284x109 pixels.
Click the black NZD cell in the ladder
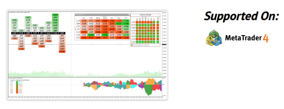click(x=62, y=33)
